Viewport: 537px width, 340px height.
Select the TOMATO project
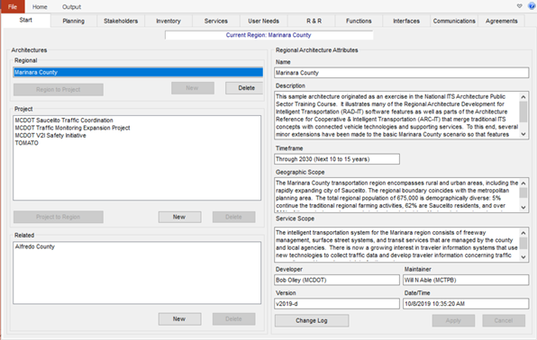pyautogui.click(x=26, y=143)
